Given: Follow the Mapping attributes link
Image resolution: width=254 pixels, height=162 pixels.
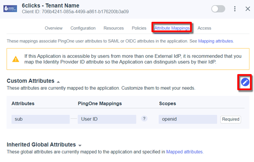Looking at the screenshot, I should pyautogui.click(x=215, y=41).
